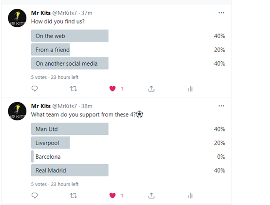The image size is (270, 205).
Task: View analytics for 'How did you find us?' tweet
Action: 190,89
